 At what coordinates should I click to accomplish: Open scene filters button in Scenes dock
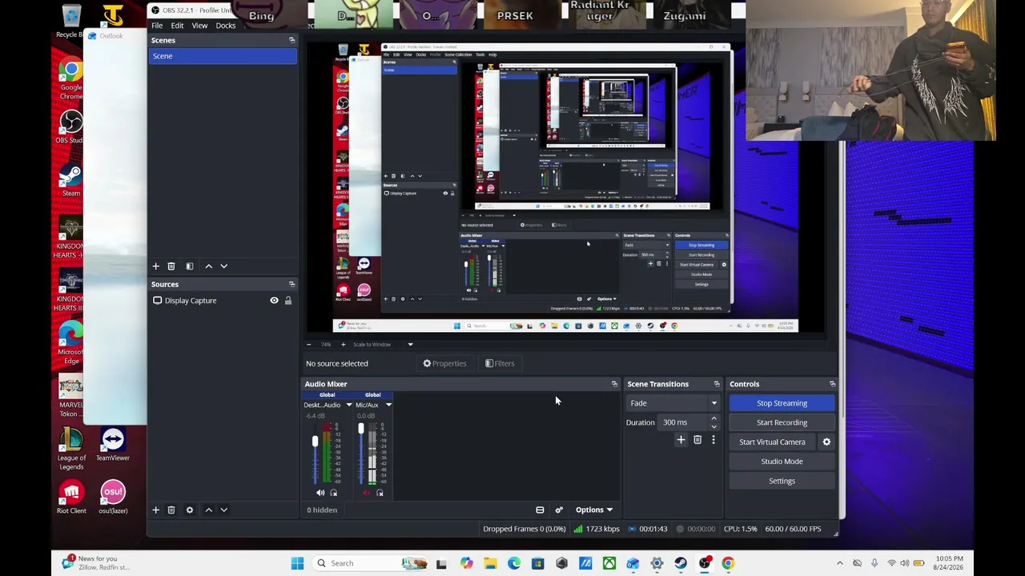click(x=190, y=266)
